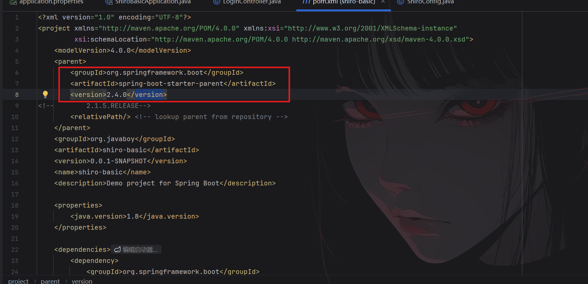Click the 'Demo project for Spring Boot' description
This screenshot has height=284, width=588.
coord(163,183)
